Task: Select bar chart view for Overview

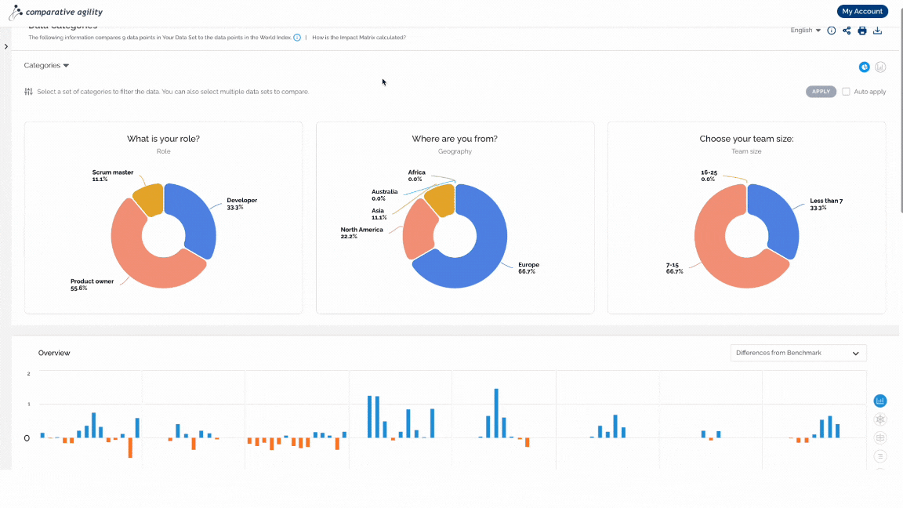Action: 880,401
